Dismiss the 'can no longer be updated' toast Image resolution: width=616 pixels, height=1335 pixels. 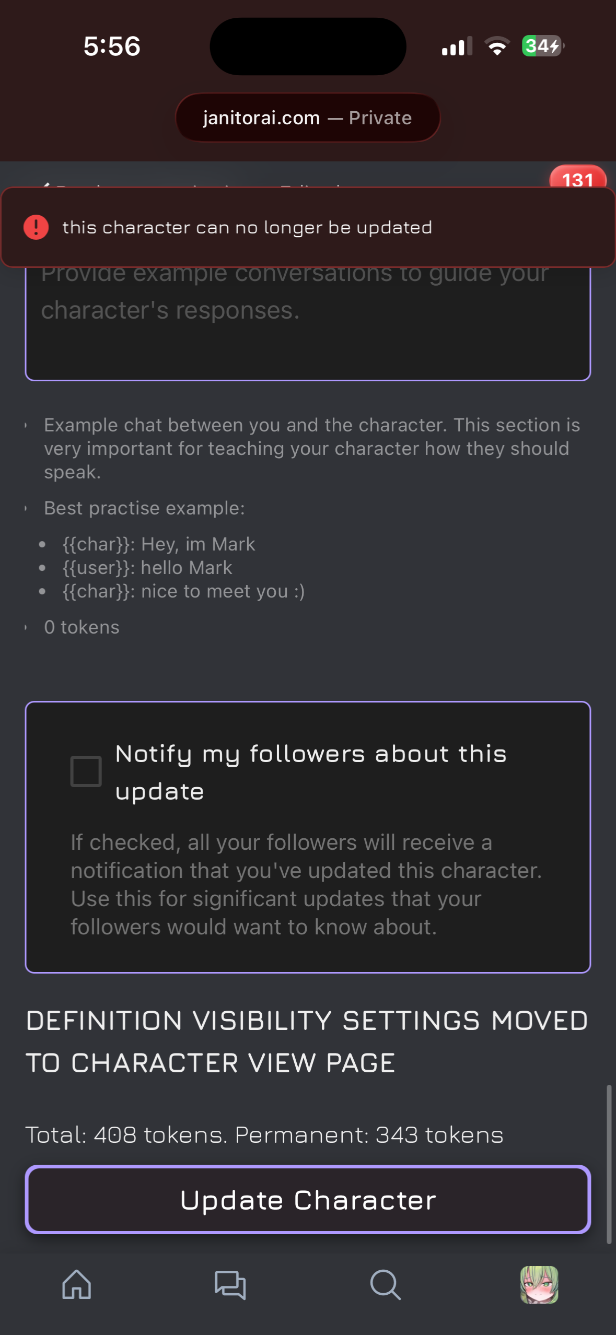pos(308,227)
